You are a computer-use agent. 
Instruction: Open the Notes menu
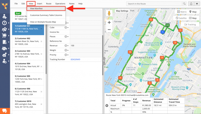coord(72,4)
